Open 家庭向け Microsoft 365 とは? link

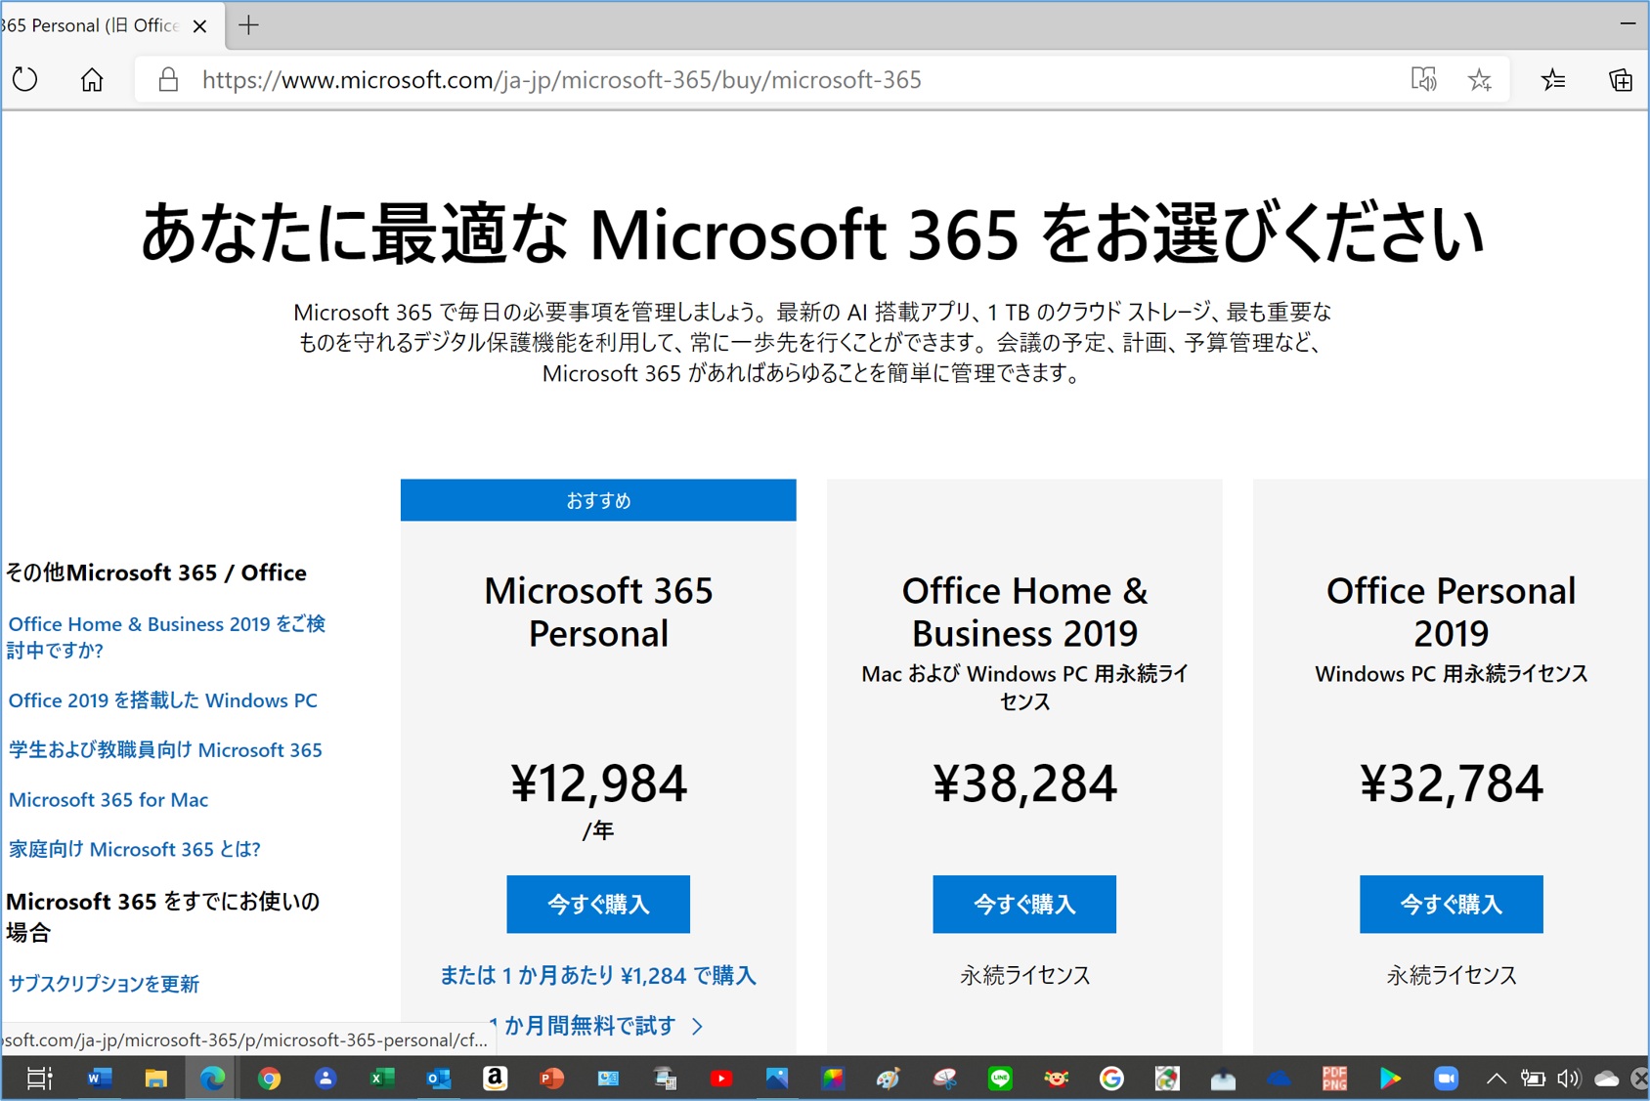(x=134, y=849)
